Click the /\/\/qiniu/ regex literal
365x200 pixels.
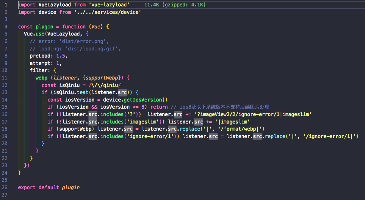tap(104, 85)
